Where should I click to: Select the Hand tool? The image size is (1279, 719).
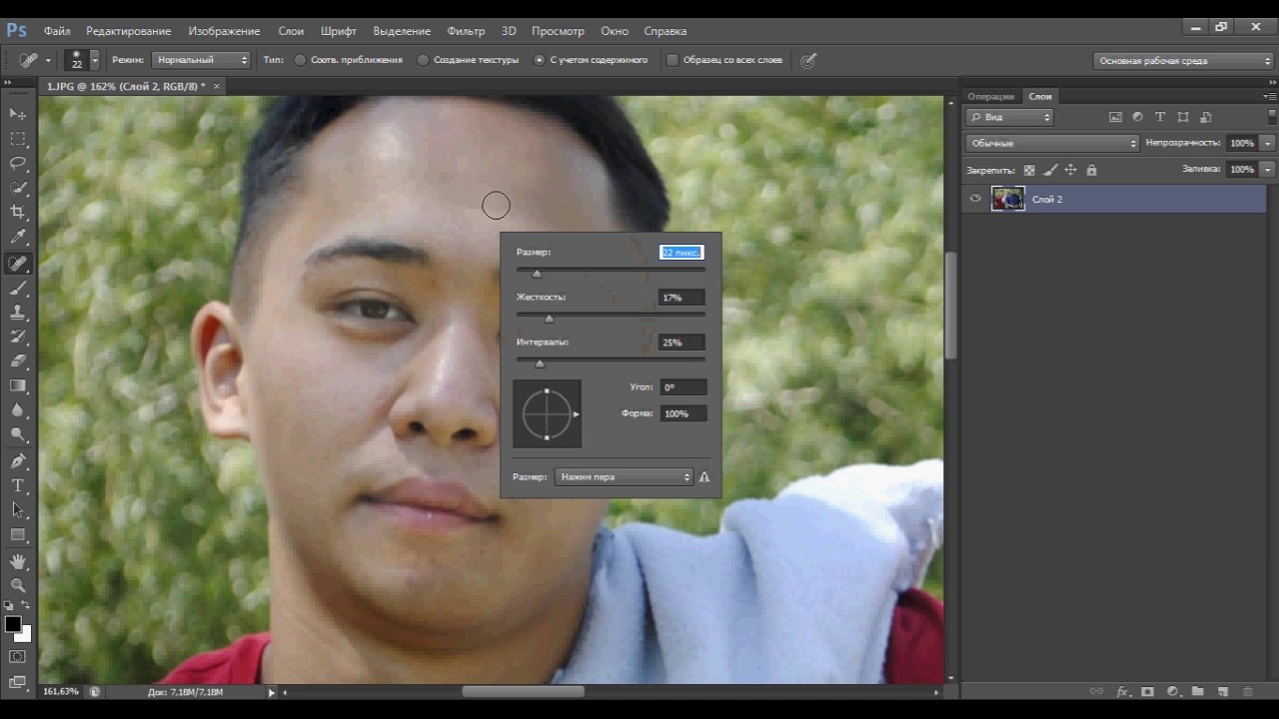point(18,561)
